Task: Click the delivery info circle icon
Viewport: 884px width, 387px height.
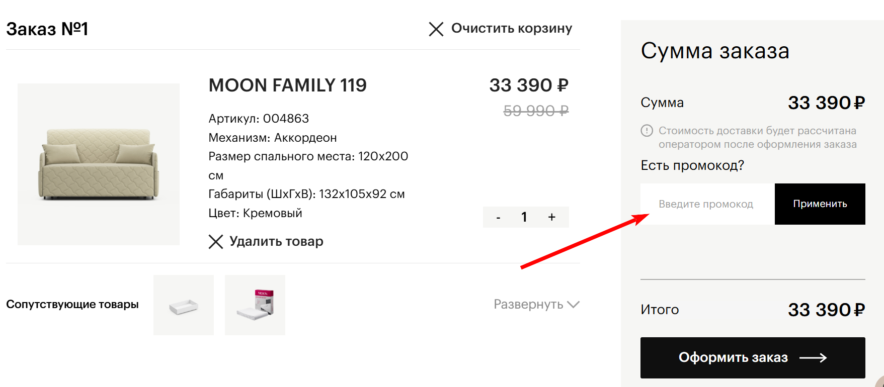Action: pos(646,131)
